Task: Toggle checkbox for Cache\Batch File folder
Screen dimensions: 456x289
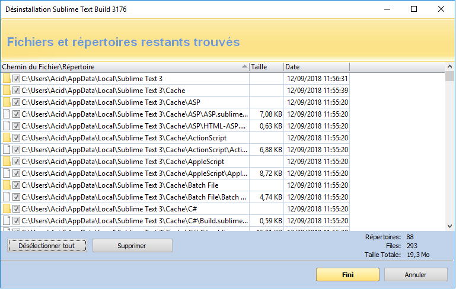Action: (x=16, y=185)
